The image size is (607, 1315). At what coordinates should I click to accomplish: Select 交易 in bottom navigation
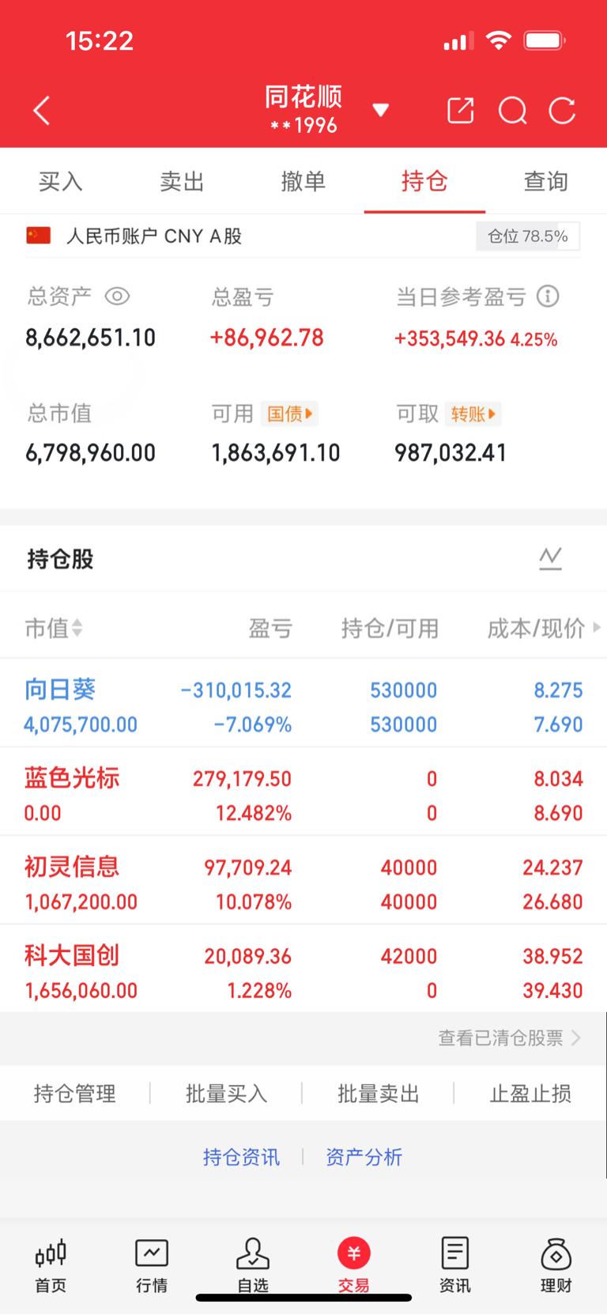click(x=354, y=1265)
